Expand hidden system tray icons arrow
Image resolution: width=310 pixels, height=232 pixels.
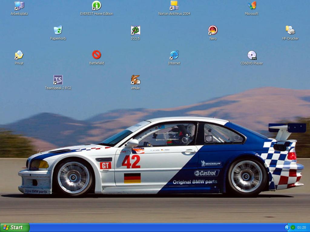(287, 228)
